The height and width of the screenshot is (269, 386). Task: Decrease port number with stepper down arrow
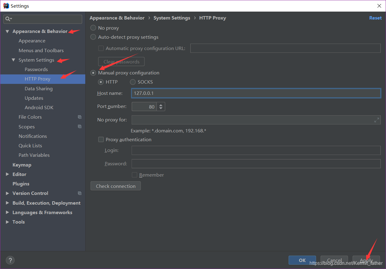pyautogui.click(x=161, y=109)
